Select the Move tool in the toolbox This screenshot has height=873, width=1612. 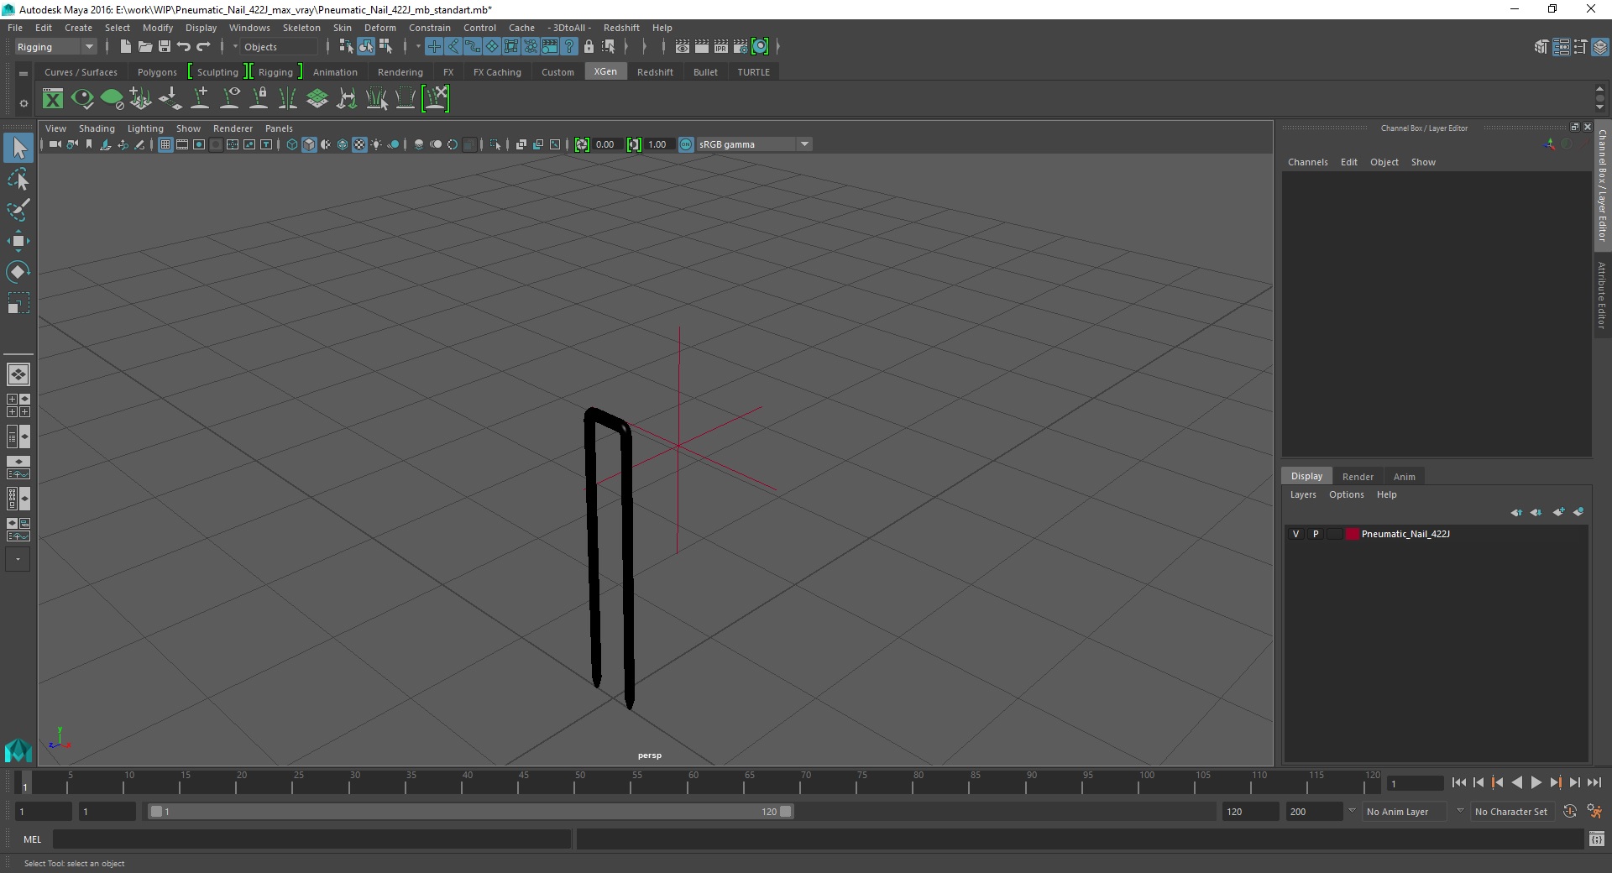click(x=18, y=241)
